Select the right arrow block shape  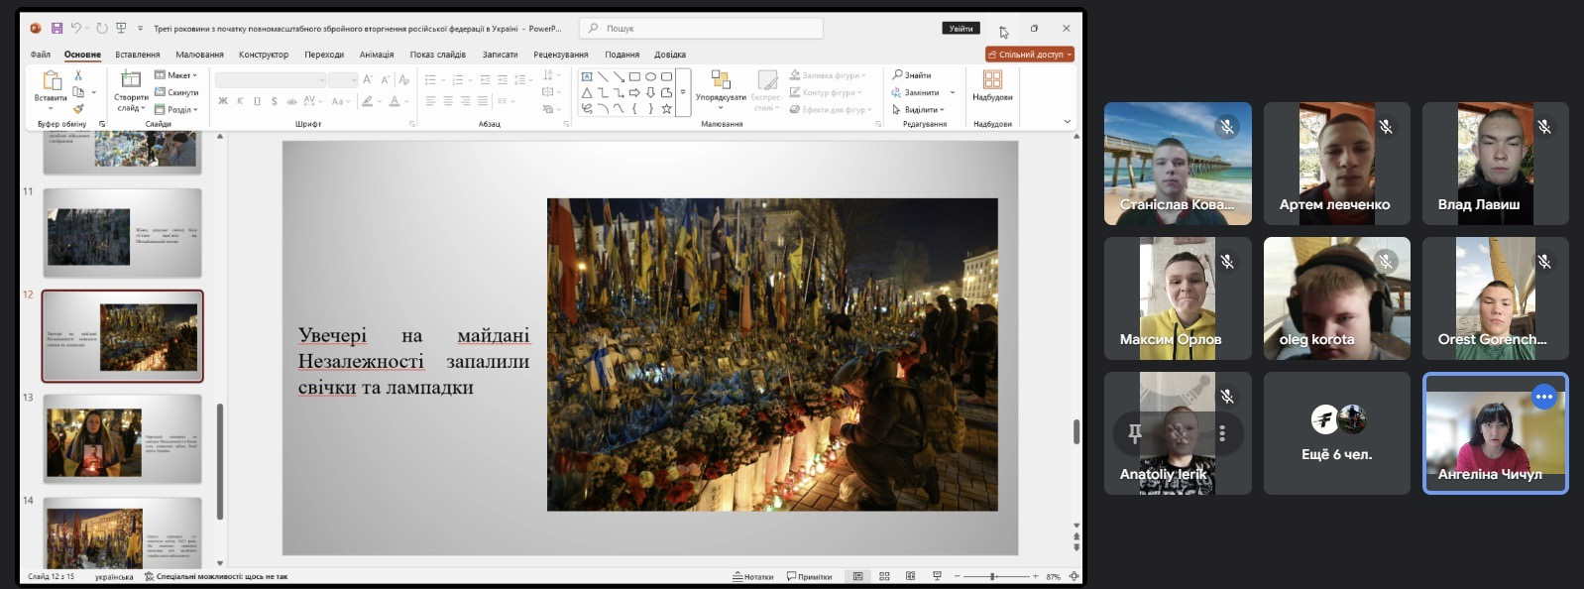[x=634, y=92]
